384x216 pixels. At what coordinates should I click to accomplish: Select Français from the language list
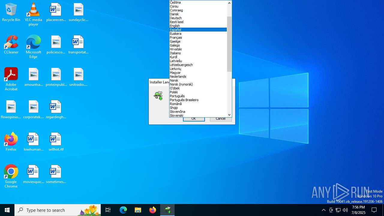(x=198, y=37)
